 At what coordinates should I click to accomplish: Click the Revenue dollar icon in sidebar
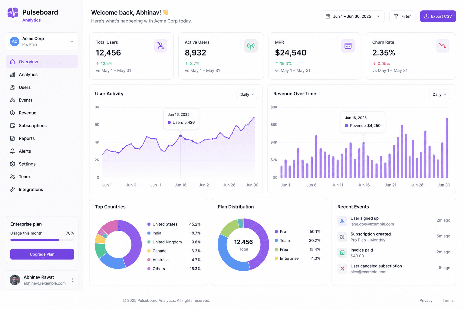tap(12, 113)
